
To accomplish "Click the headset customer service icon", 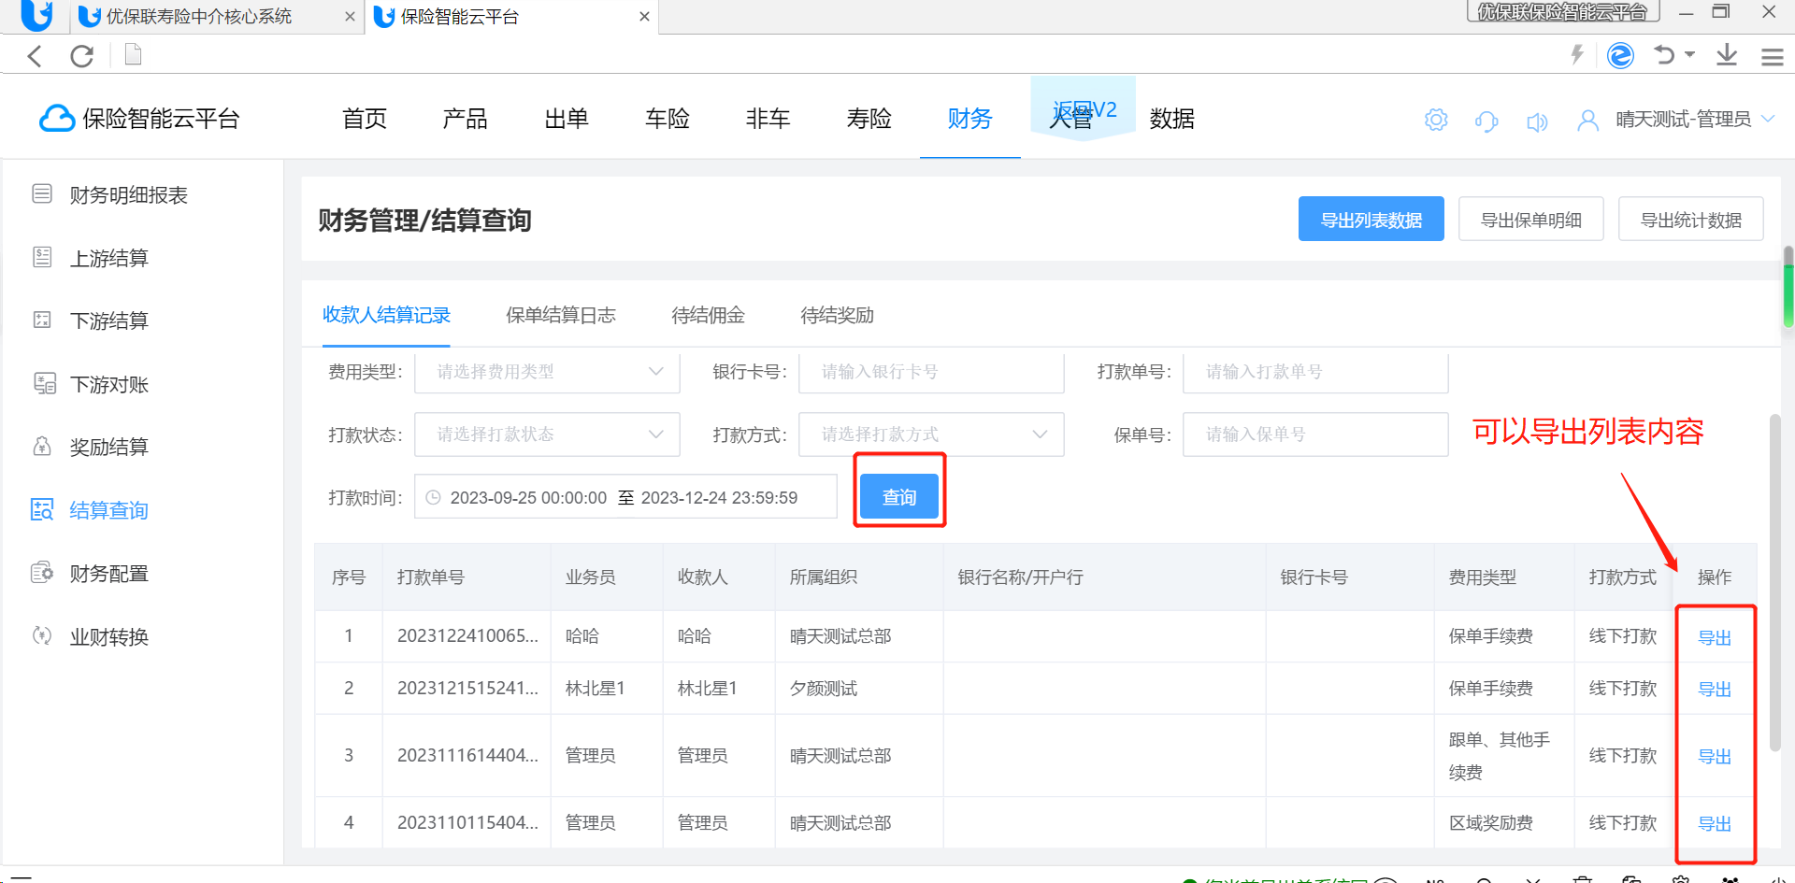I will click(x=1486, y=121).
